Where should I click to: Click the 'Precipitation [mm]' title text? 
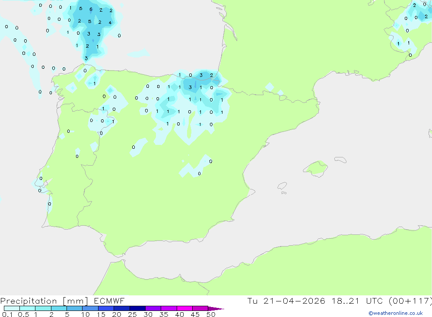click(44, 301)
